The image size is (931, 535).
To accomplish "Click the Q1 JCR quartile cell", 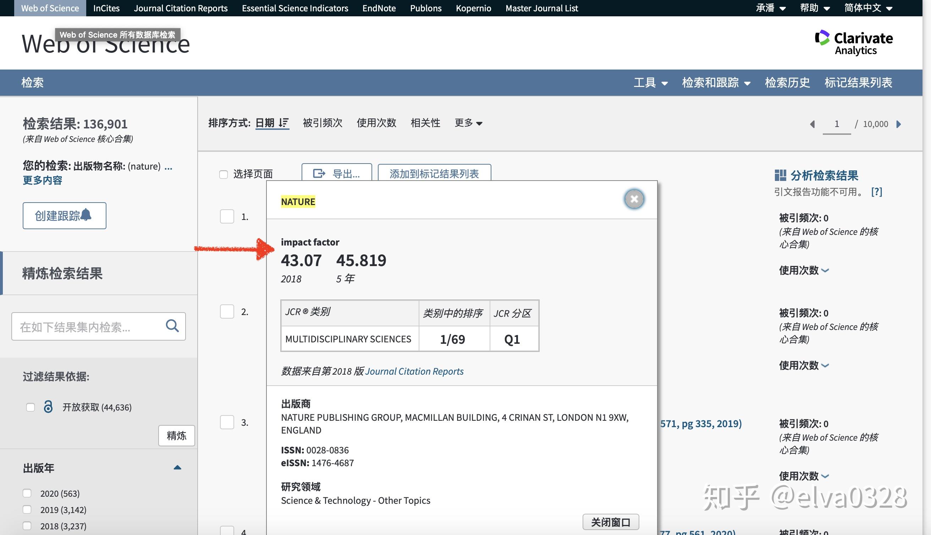I will point(514,339).
